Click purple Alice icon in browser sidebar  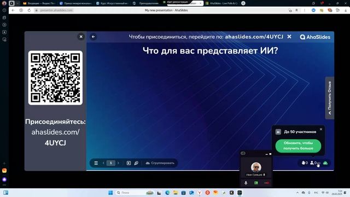tap(4, 179)
